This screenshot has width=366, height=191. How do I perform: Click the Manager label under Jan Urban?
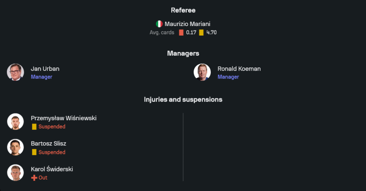point(41,77)
